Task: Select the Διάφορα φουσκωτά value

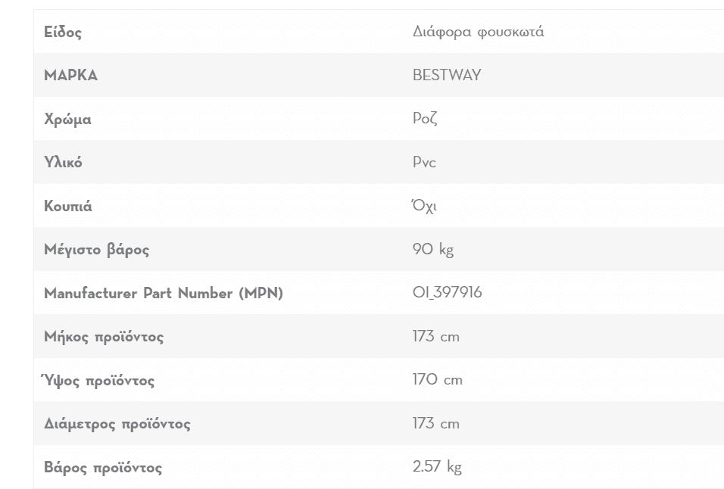Action: [478, 32]
